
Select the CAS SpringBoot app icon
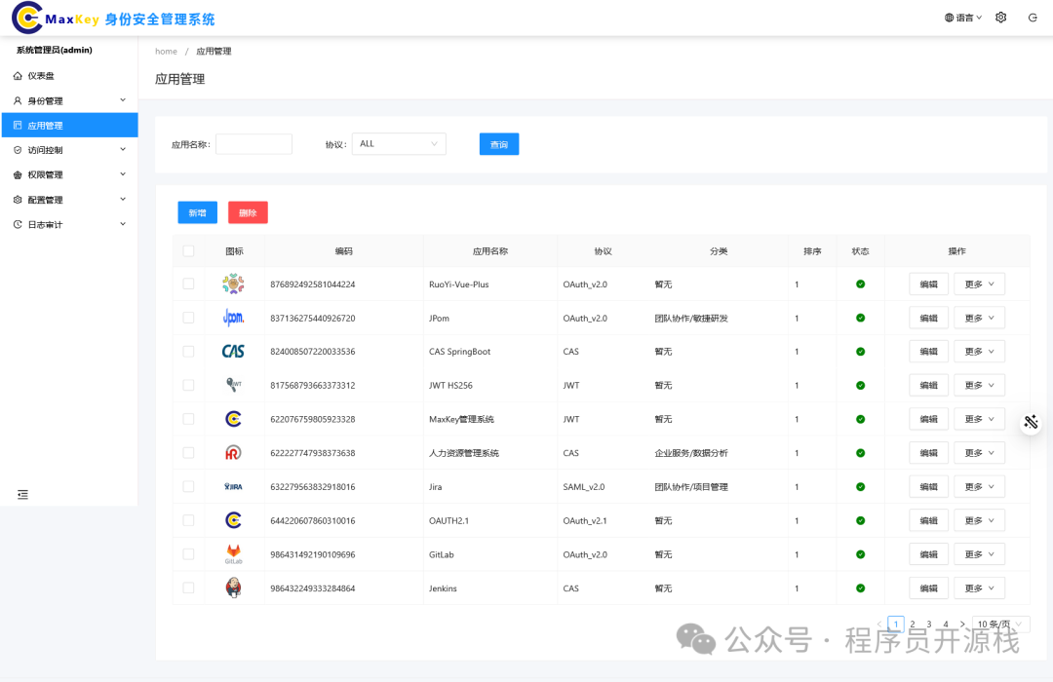(233, 351)
